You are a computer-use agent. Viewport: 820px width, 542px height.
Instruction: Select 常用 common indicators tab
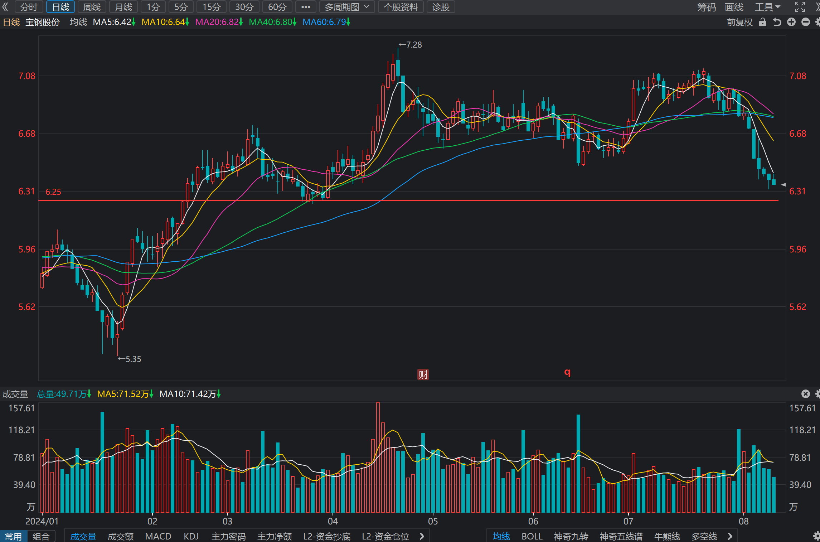click(x=14, y=536)
